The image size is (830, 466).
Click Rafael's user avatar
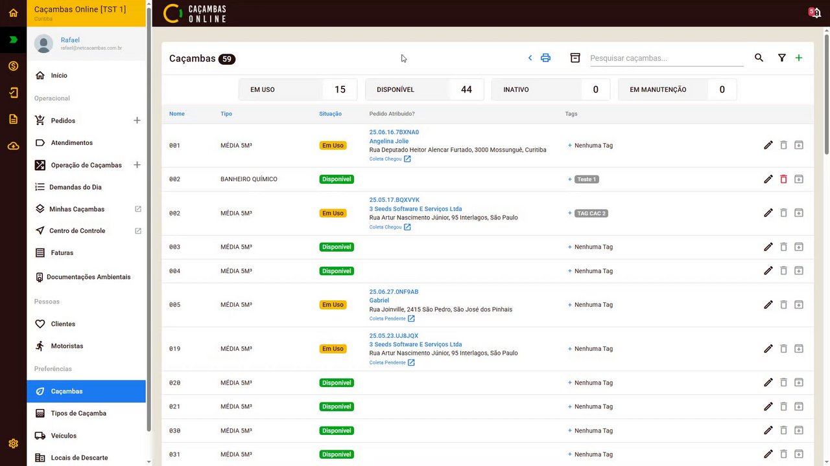pyautogui.click(x=43, y=43)
